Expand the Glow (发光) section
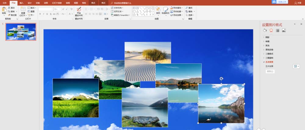Screen dimensions: 305x130 click(267, 46)
